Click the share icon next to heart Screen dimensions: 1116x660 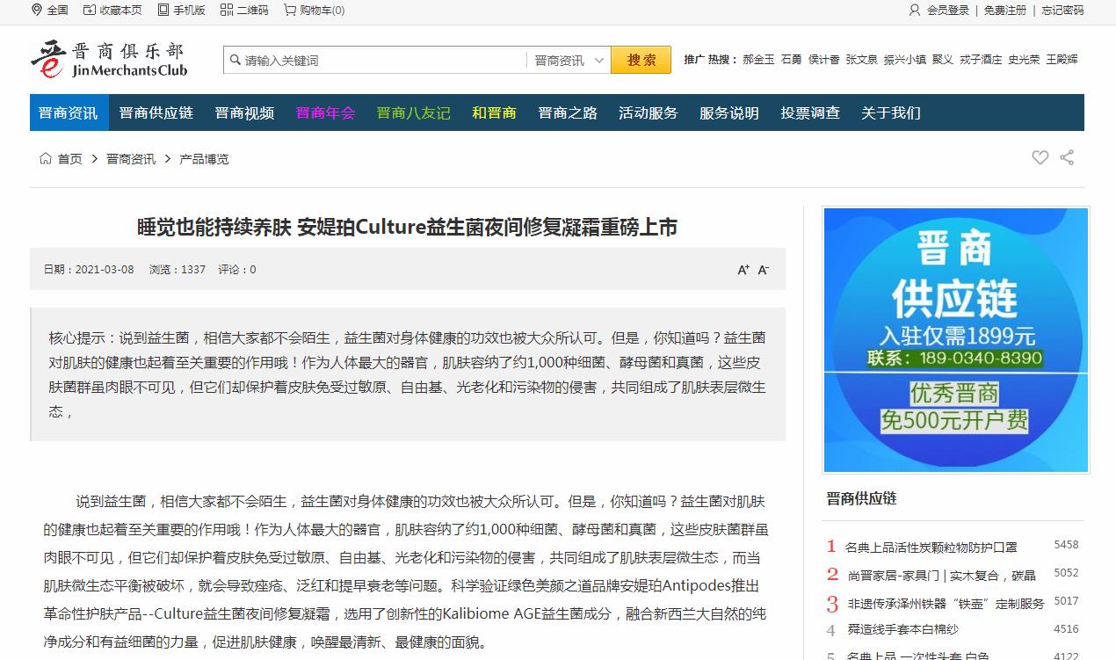[1067, 157]
